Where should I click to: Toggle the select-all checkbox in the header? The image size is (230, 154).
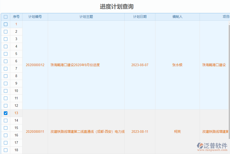(x=6, y=17)
